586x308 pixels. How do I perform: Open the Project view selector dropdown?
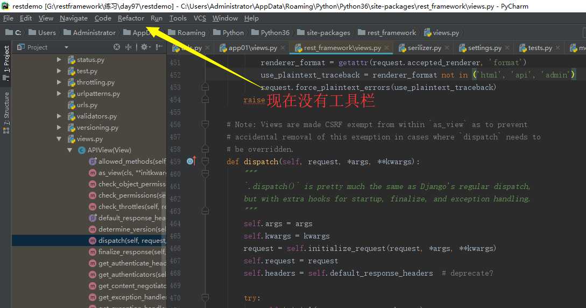[x=66, y=47]
